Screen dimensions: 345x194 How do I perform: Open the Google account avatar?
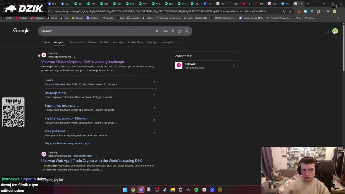[335, 31]
